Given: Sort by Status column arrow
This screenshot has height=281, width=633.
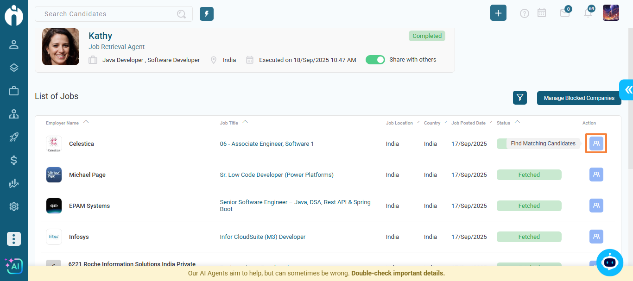Looking at the screenshot, I should [517, 122].
